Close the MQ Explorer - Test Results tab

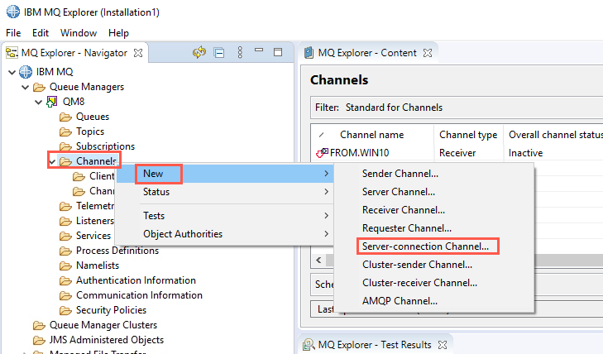pyautogui.click(x=443, y=345)
